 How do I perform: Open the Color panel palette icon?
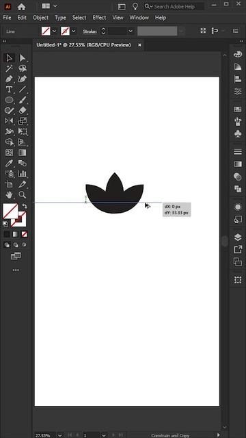pos(238,54)
